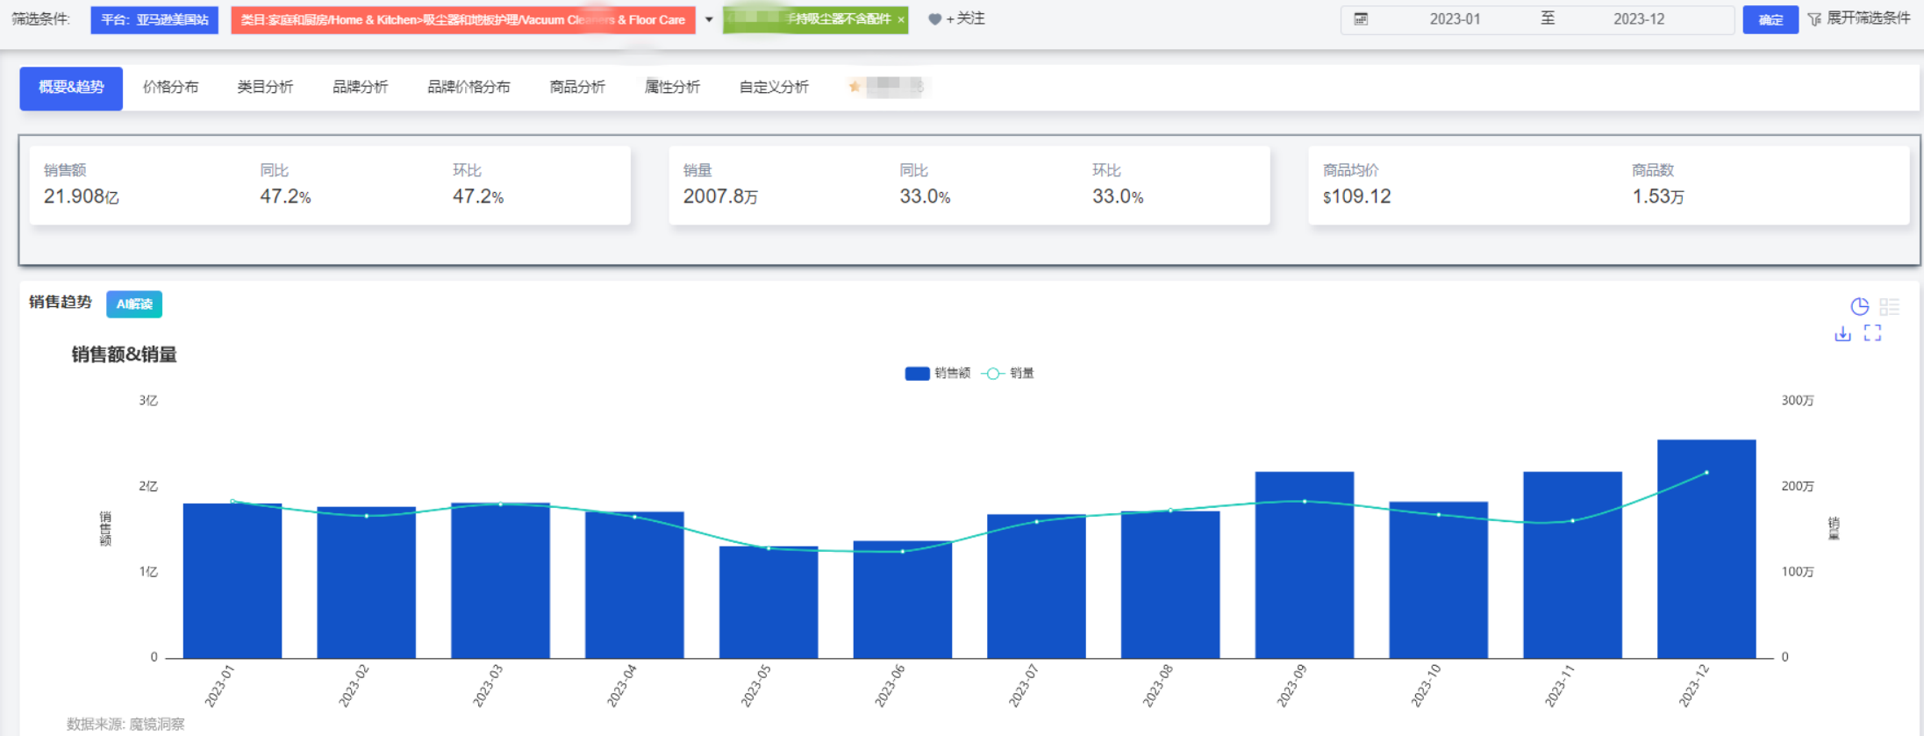The image size is (1924, 736).
Task: Remove the green filter tag
Action: 901,19
